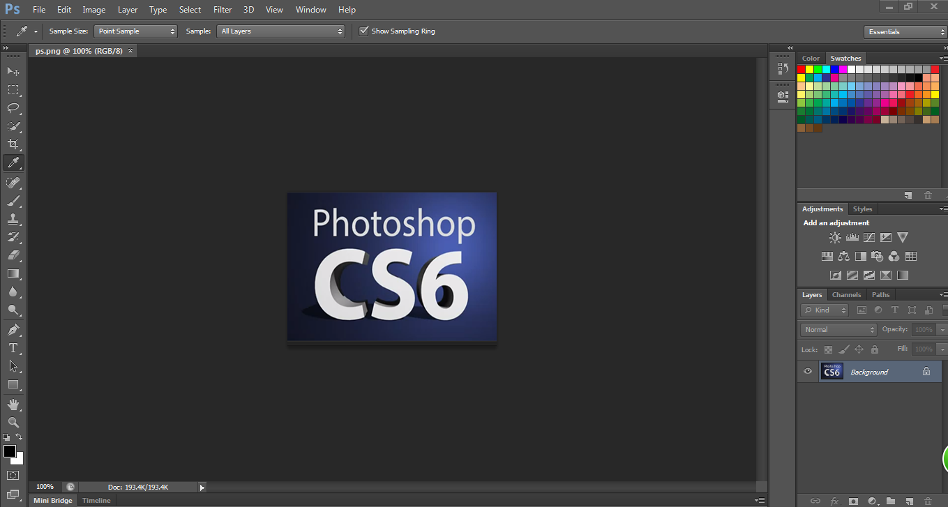
Task: Click the red swatch in Swatches
Action: (x=802, y=69)
